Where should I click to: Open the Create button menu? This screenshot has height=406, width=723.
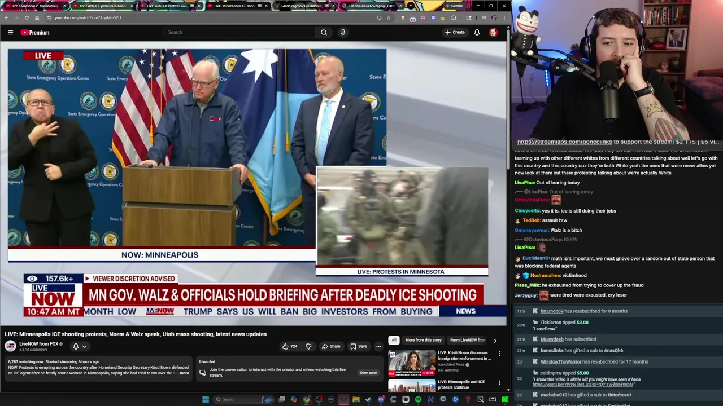pos(455,32)
